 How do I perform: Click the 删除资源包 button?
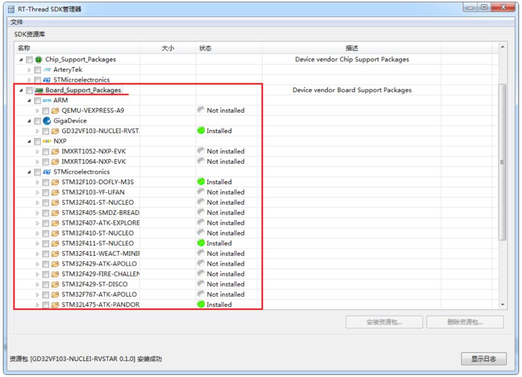point(465,322)
